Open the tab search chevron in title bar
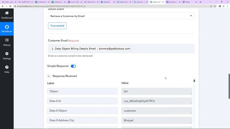Screen dimensions: 230x129 click(211, 2)
